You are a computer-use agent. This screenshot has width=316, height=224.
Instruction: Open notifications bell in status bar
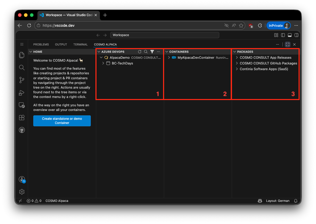point(296,201)
